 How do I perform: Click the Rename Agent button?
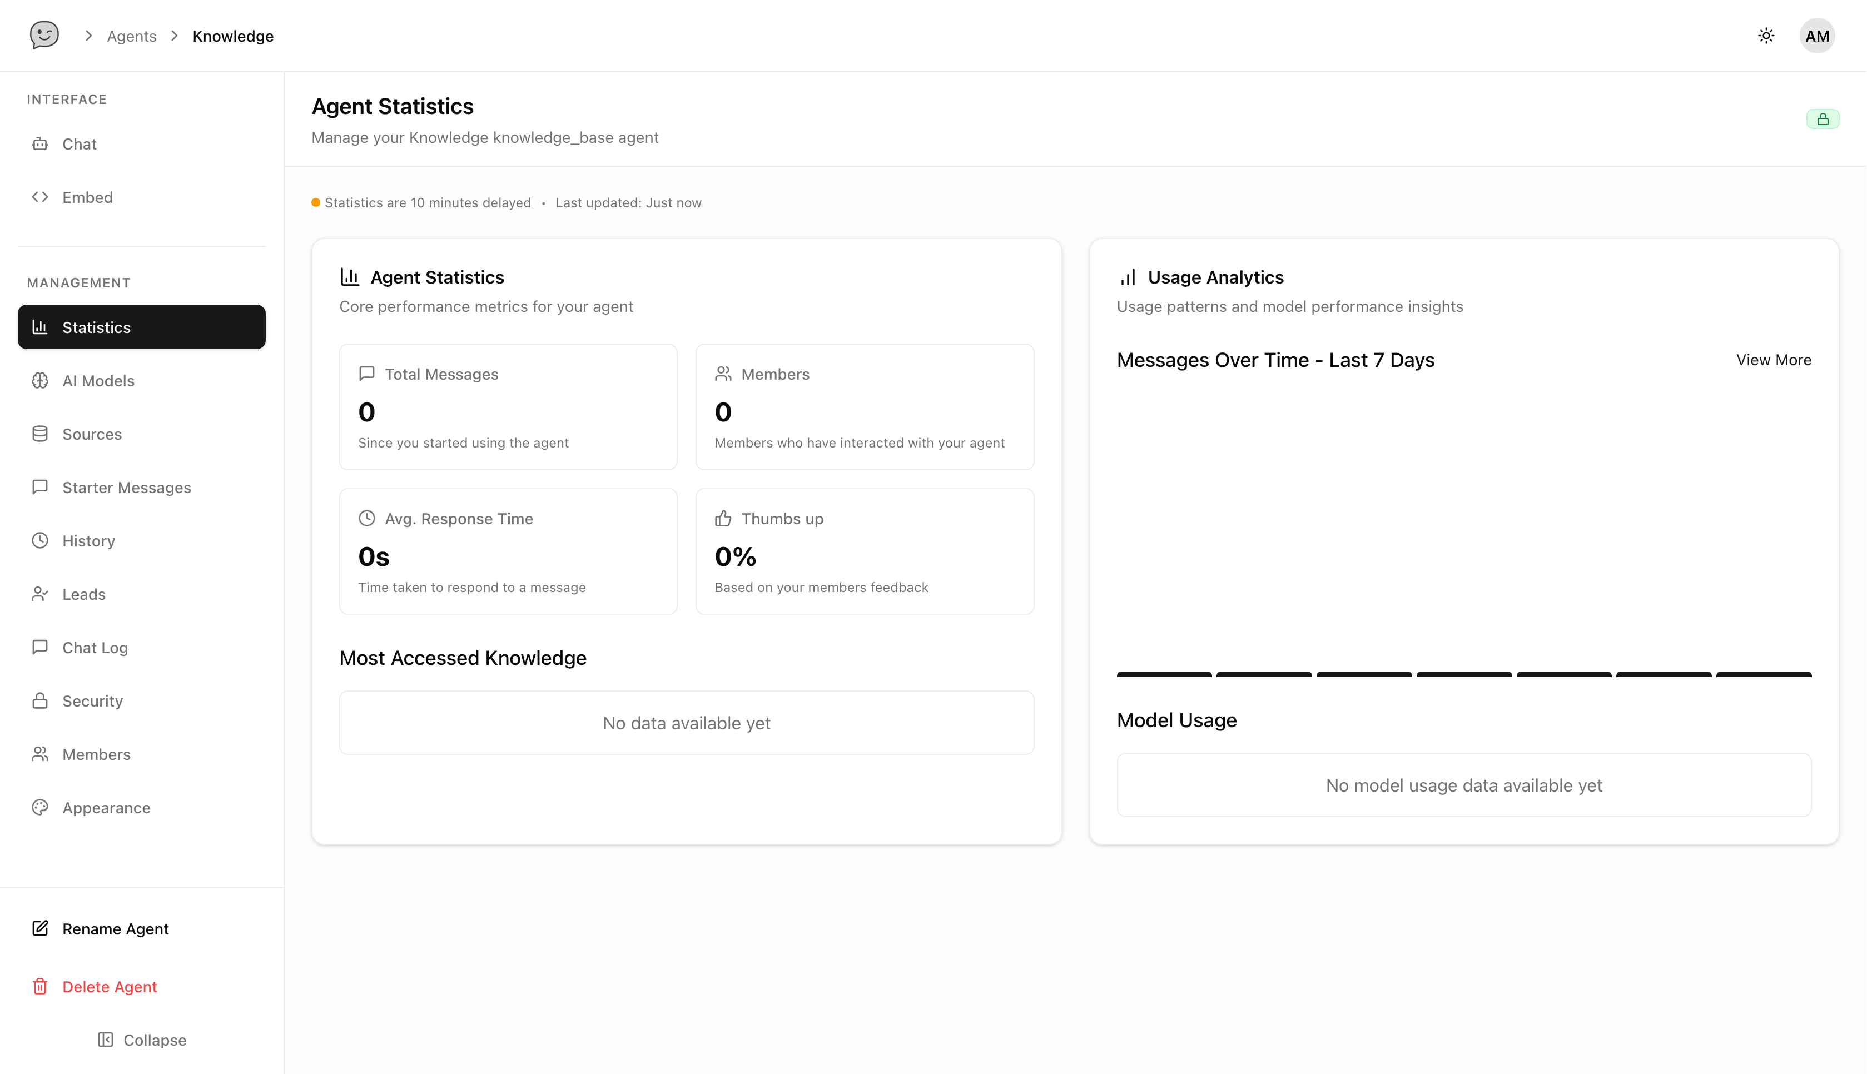point(115,929)
